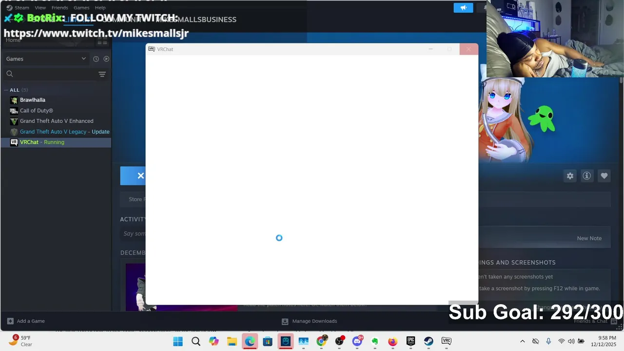Screen dimensions: 624x351
Task: Select the running VRChat entry
Action: pos(56,142)
